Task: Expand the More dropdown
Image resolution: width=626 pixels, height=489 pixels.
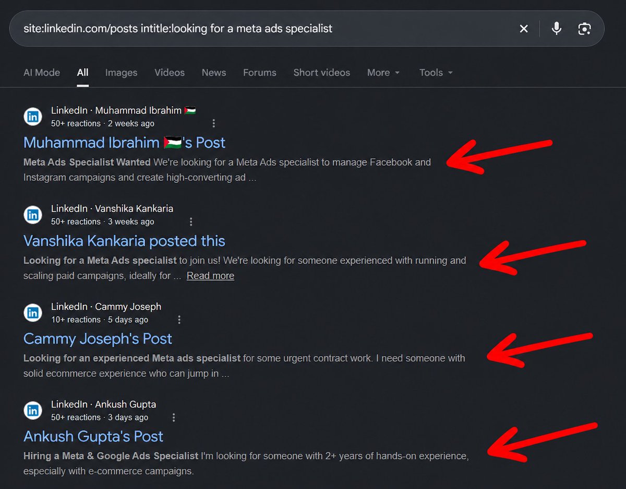Action: [383, 73]
